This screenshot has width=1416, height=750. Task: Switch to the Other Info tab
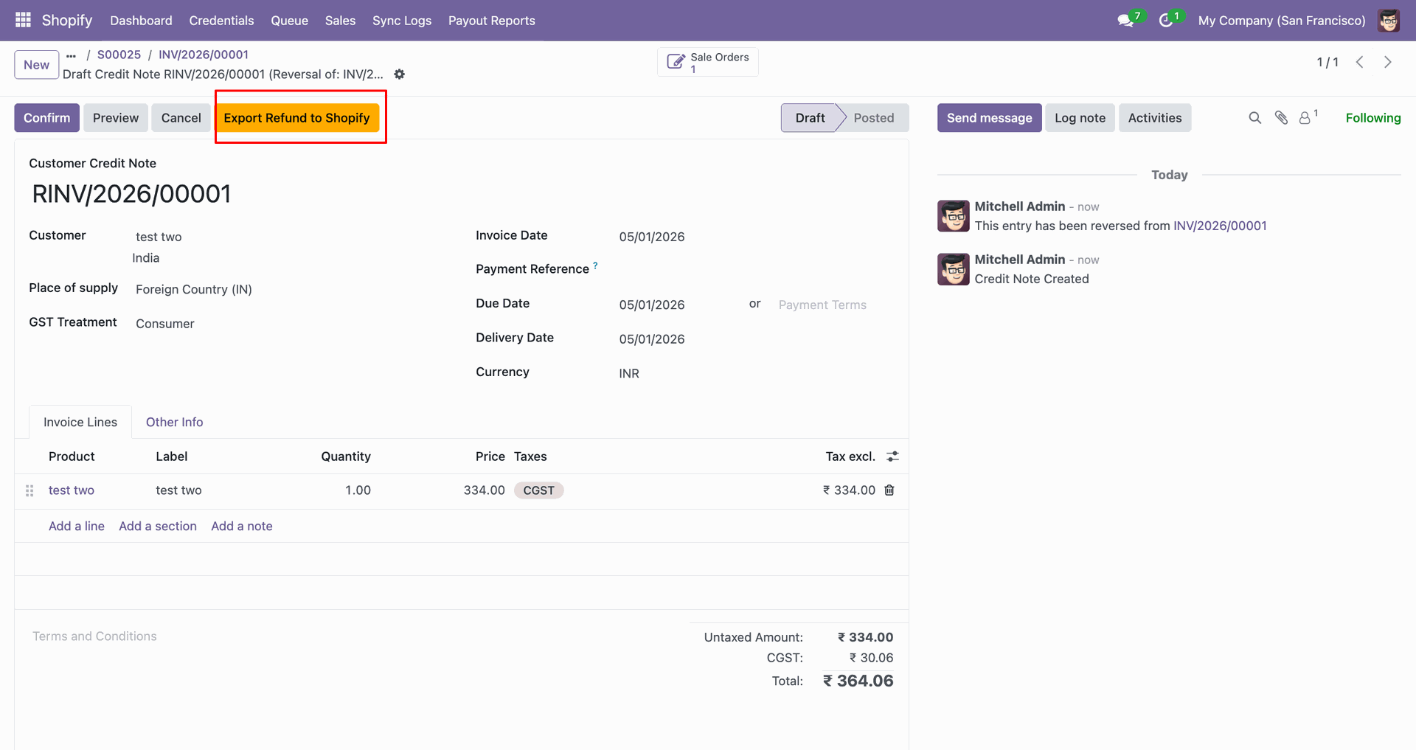click(x=174, y=422)
